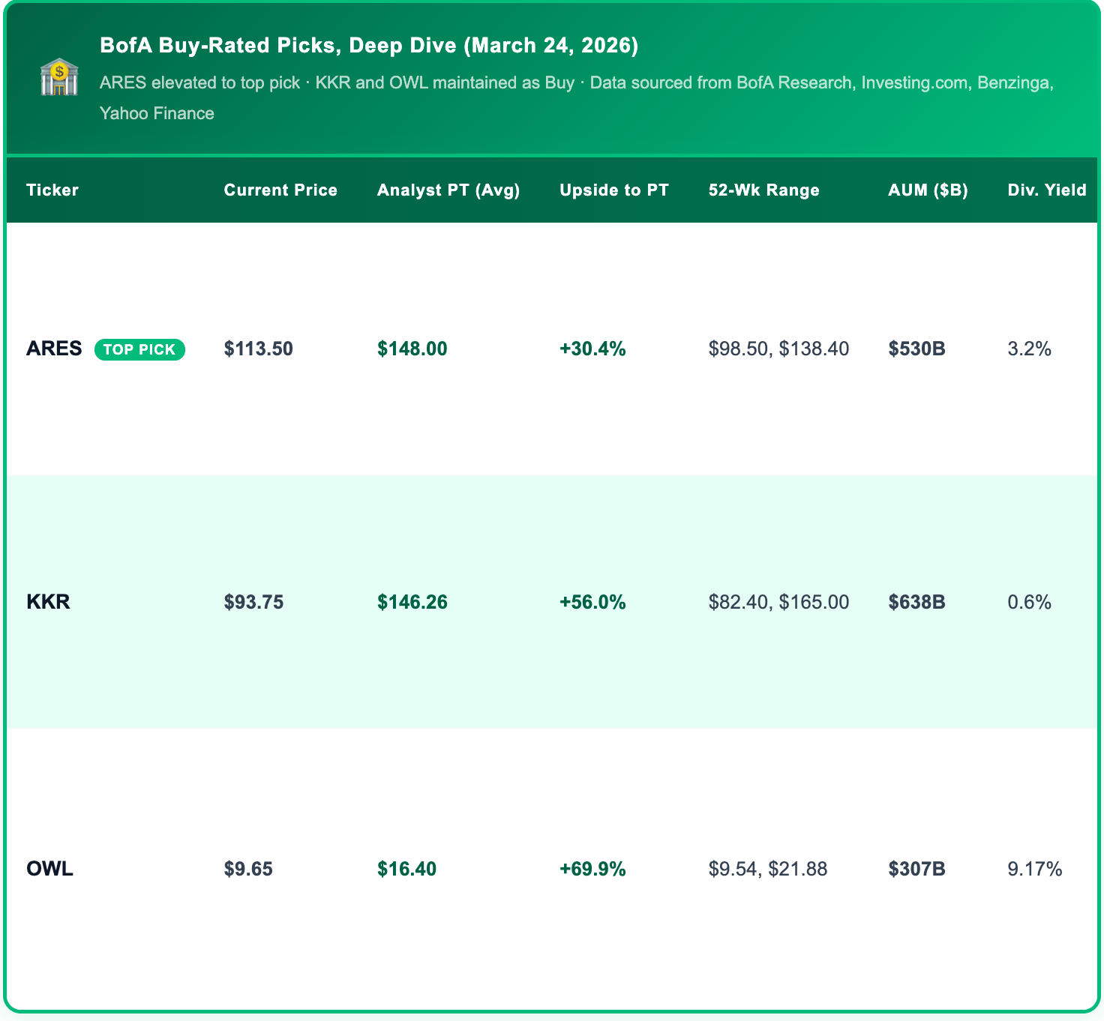The width and height of the screenshot is (1104, 1021).
Task: Click ARES current price $113.50
Action: pyautogui.click(x=258, y=349)
